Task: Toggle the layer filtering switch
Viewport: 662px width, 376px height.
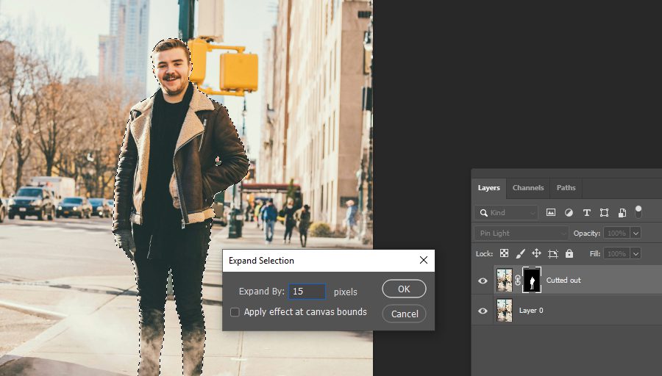Action: point(638,211)
